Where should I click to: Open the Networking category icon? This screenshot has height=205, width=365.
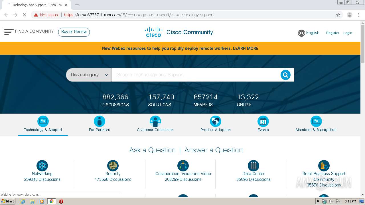pyautogui.click(x=42, y=165)
